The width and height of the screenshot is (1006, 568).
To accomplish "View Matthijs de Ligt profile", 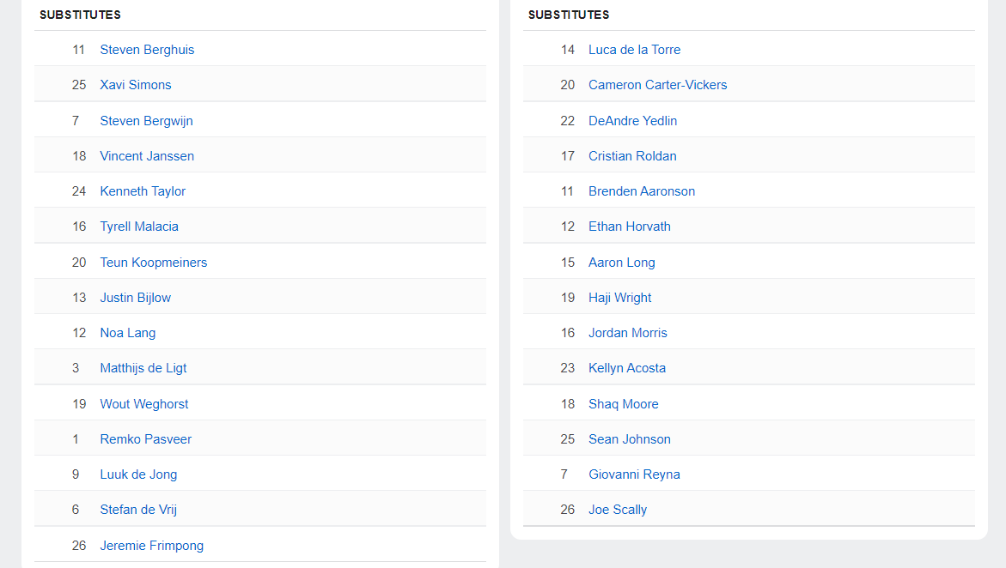I will tap(143, 368).
